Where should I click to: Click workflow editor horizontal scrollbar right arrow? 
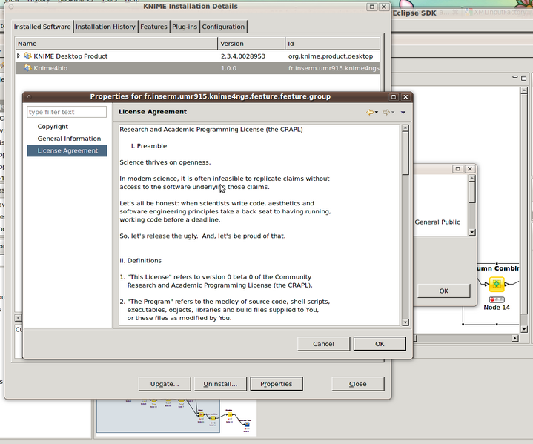515,338
